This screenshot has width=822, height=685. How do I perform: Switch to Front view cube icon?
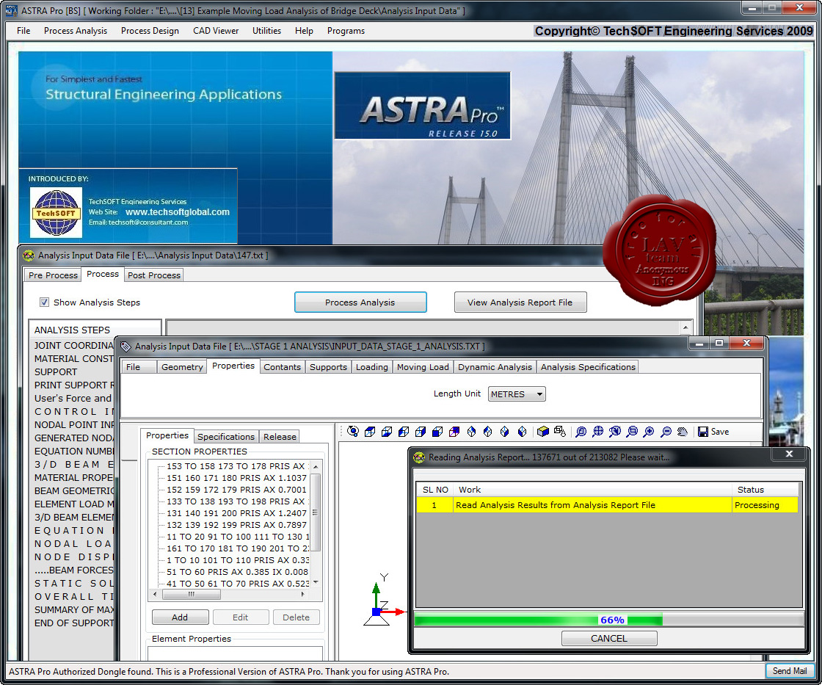(x=437, y=431)
